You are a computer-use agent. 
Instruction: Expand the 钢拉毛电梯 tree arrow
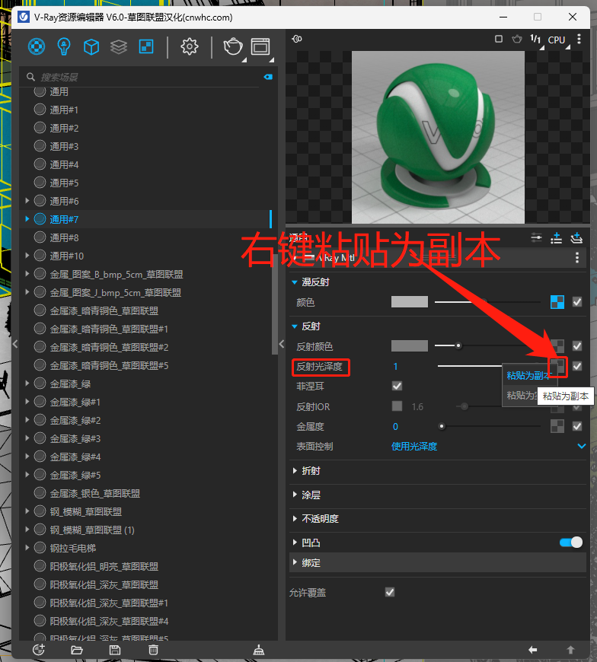tap(27, 548)
